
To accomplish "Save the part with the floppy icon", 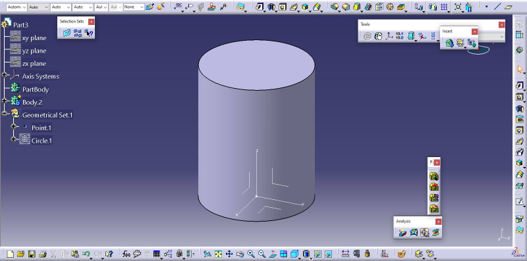I will tap(32, 254).
